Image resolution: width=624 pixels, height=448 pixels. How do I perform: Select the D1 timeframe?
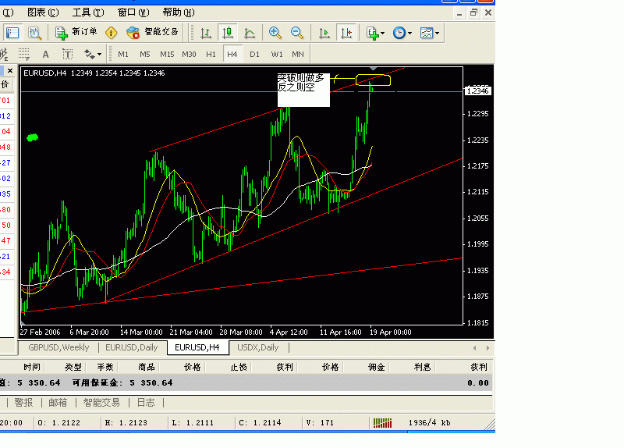(x=254, y=54)
